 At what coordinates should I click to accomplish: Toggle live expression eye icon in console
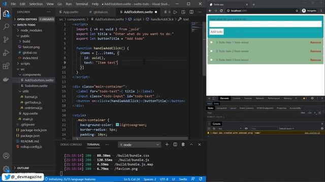coord(246,128)
